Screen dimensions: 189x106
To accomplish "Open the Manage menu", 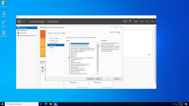I will pos(136,21).
